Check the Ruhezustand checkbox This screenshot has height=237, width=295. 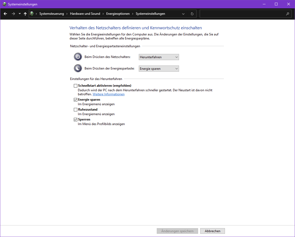pos(75,110)
